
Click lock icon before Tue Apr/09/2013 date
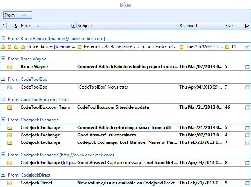[x=181, y=47]
